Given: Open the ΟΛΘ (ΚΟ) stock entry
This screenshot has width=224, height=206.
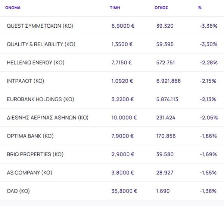Looking at the screenshot, I should [18, 191].
